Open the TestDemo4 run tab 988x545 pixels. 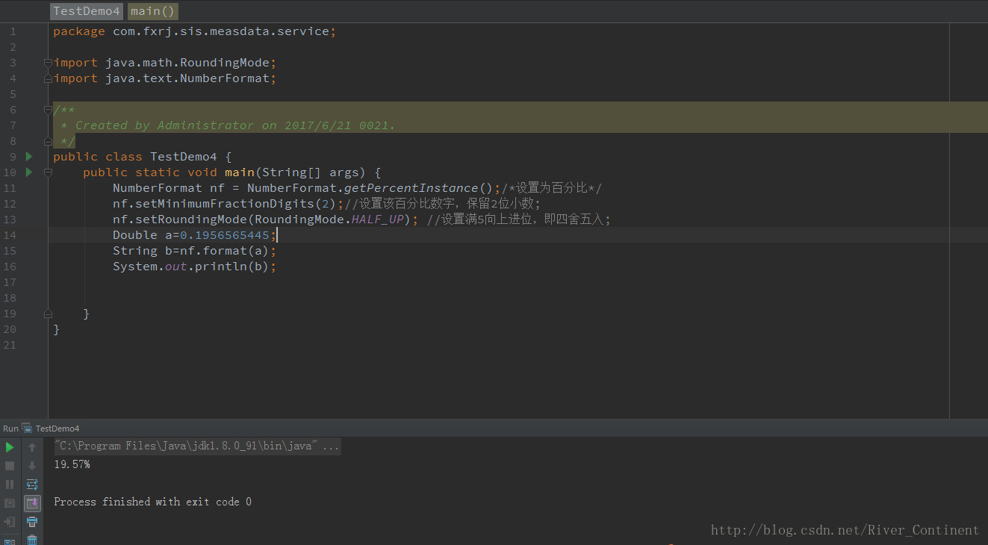pos(51,429)
